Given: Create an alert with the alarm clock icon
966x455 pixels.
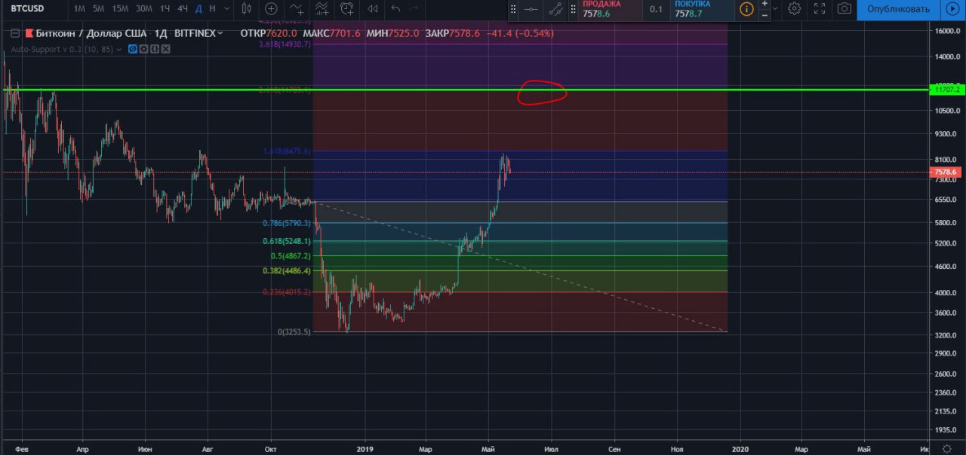Looking at the screenshot, I should [x=347, y=8].
